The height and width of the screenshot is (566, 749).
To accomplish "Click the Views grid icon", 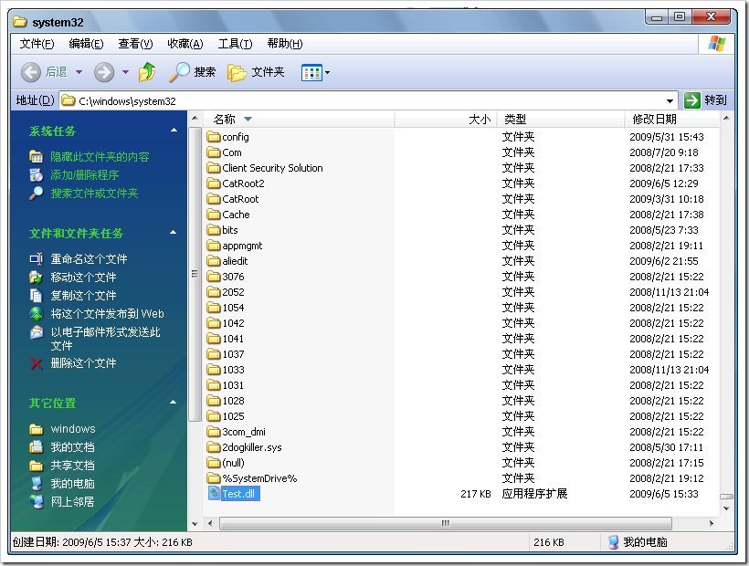I will (311, 73).
